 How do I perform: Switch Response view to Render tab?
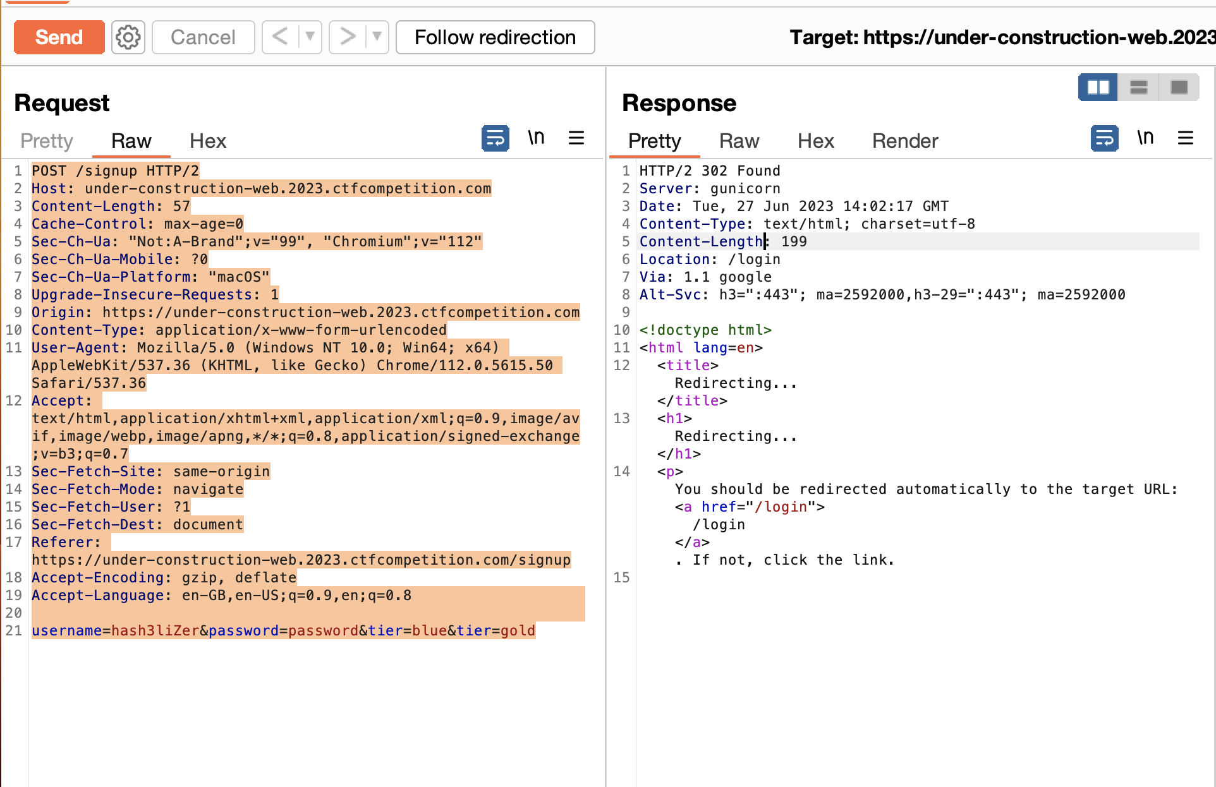(x=905, y=141)
